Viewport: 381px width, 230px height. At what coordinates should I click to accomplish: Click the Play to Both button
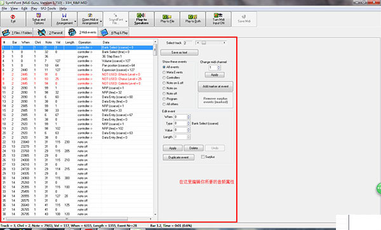point(193,18)
